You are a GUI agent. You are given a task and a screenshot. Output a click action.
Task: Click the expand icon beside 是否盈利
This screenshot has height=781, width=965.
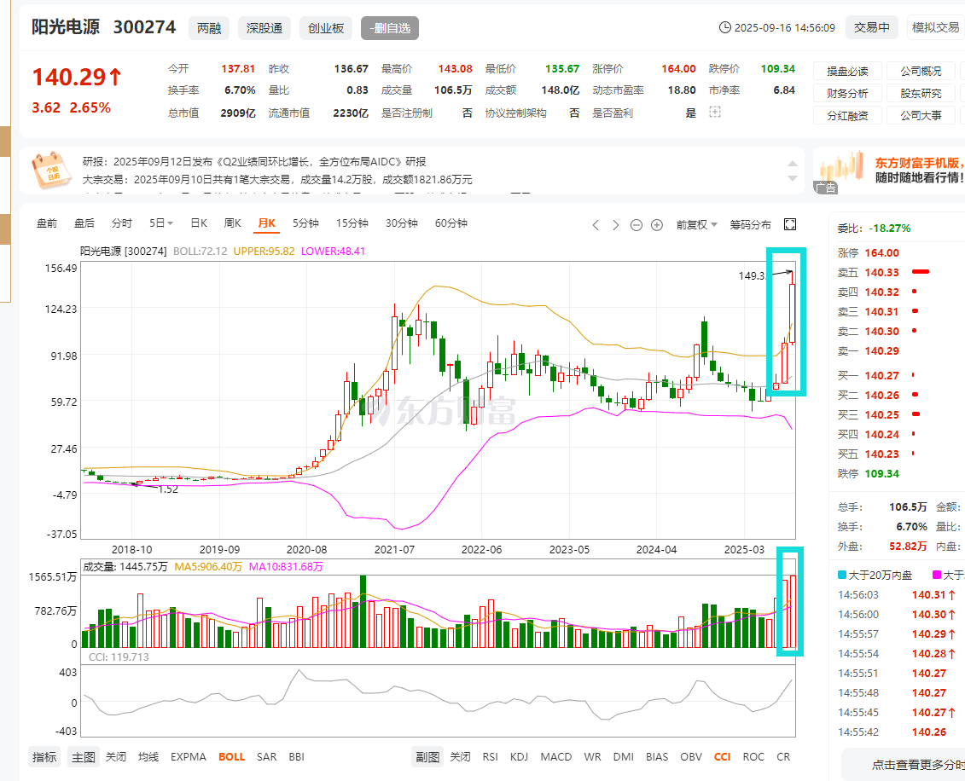point(714,113)
